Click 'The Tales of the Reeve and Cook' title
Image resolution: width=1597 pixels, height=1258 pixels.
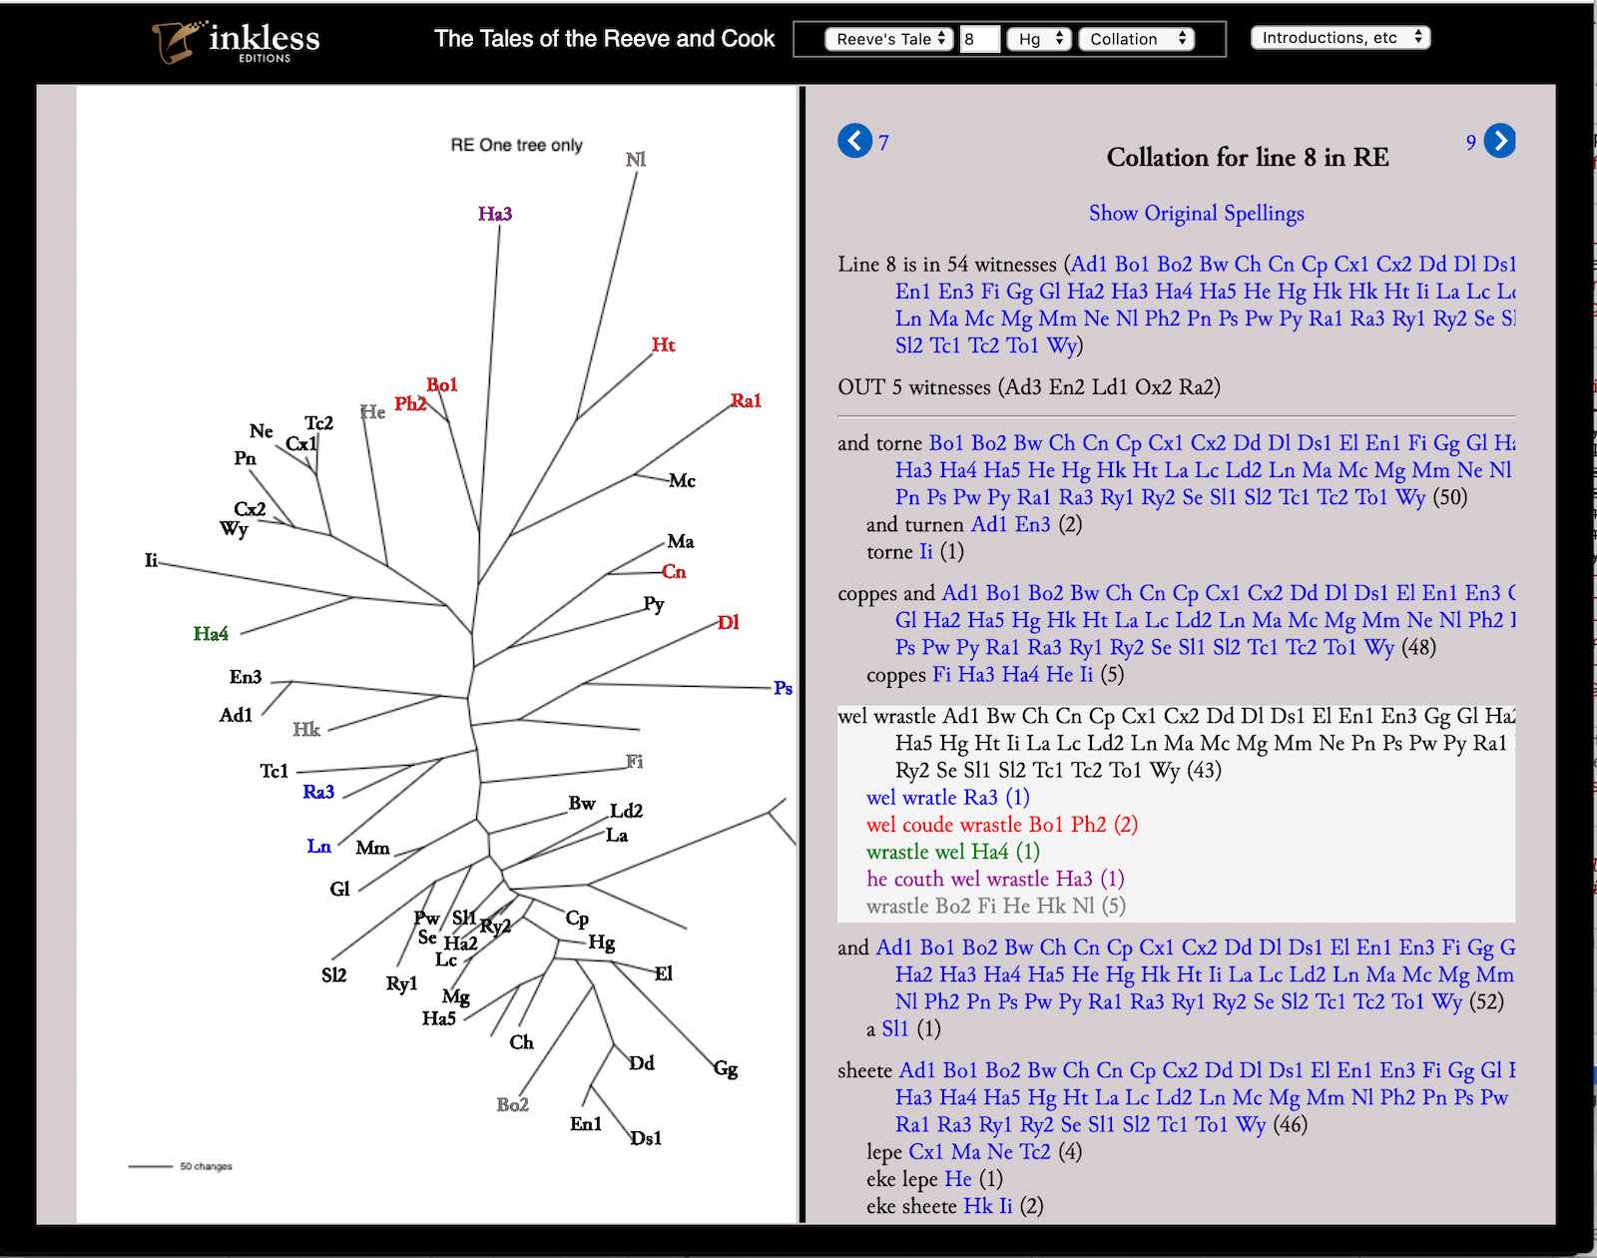(604, 39)
